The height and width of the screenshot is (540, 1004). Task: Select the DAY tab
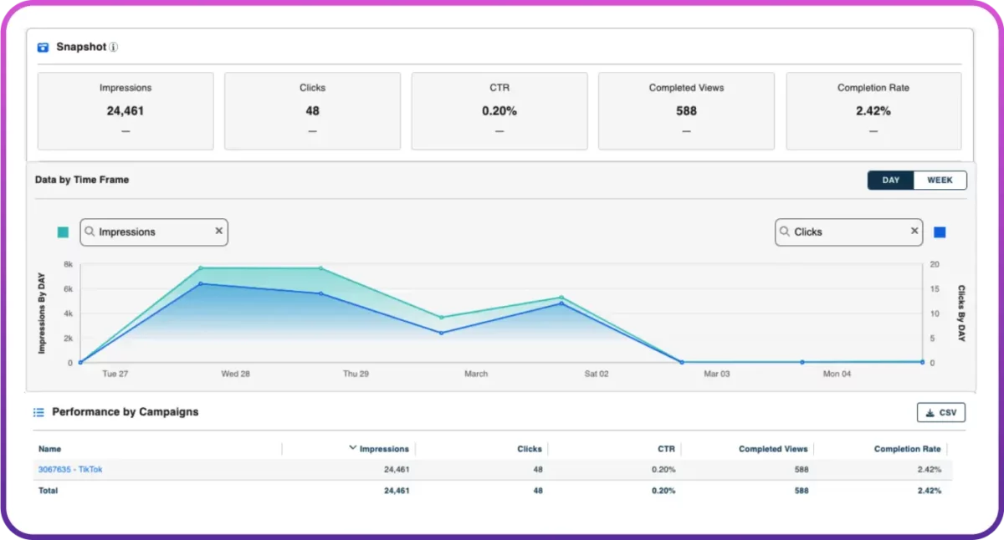point(889,180)
